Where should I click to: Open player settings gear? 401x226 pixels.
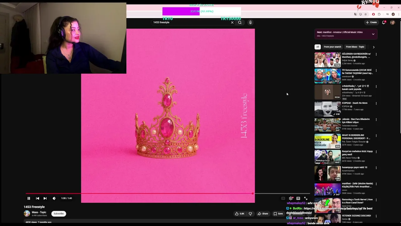pyautogui.click(x=291, y=198)
